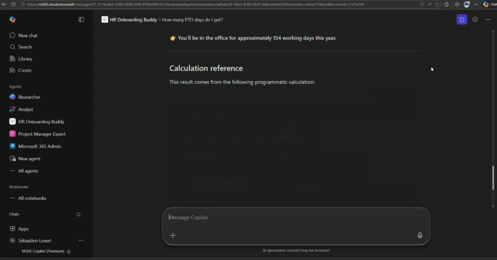Click the new chat compose button
The width and height of the screenshot is (497, 260).
(x=462, y=19)
